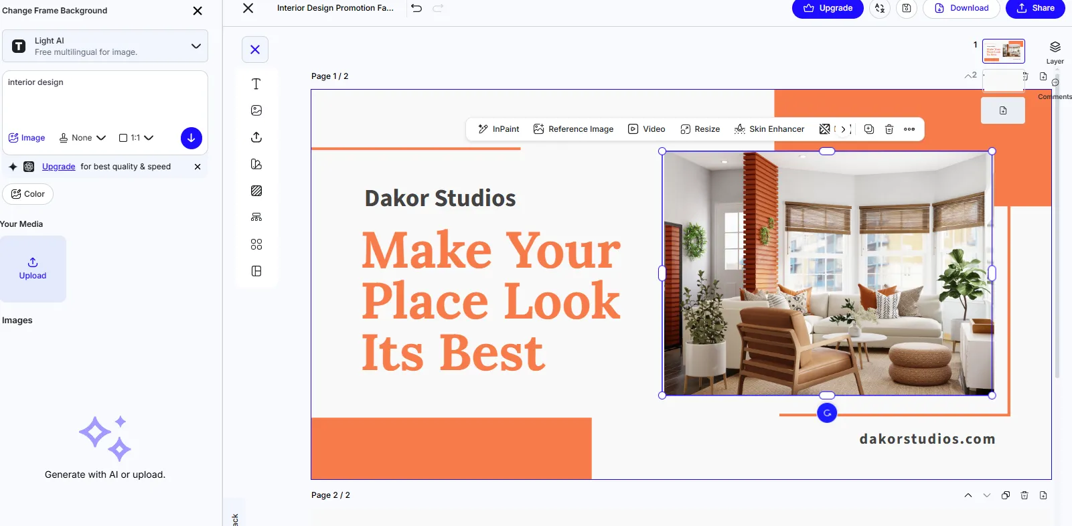Click the save icon in top bar
The image size is (1072, 526).
(906, 9)
